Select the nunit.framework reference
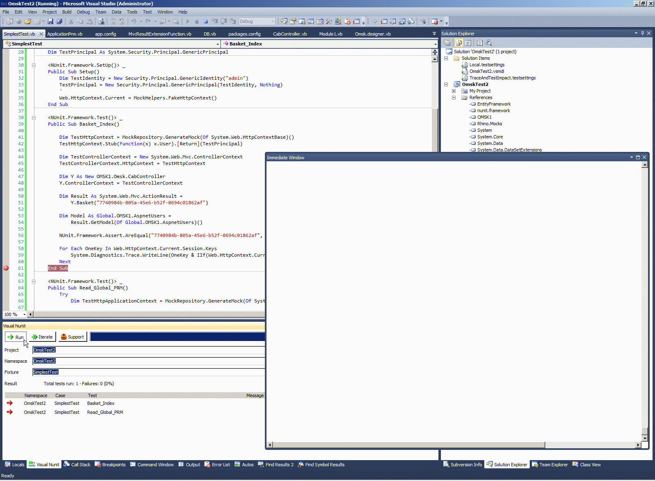The height and width of the screenshot is (481, 655). [x=493, y=111]
